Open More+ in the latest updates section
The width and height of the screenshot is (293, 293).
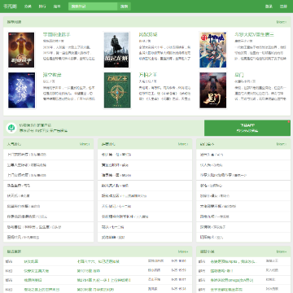tap(183, 251)
